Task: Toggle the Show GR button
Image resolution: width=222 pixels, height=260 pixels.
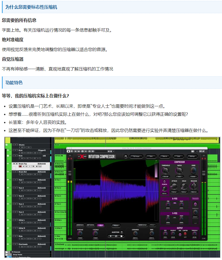Action: [x=100, y=225]
